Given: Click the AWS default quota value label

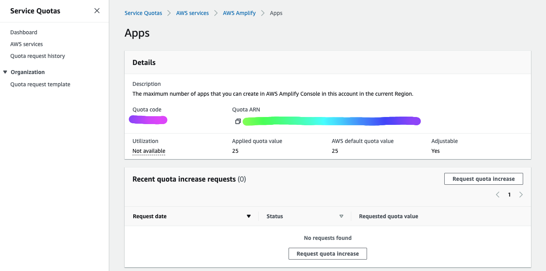Looking at the screenshot, I should 363,141.
